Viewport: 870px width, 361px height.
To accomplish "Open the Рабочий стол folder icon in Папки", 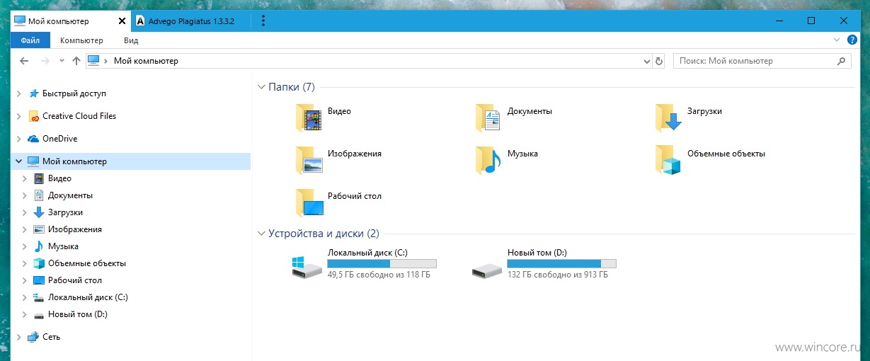I will point(309,202).
